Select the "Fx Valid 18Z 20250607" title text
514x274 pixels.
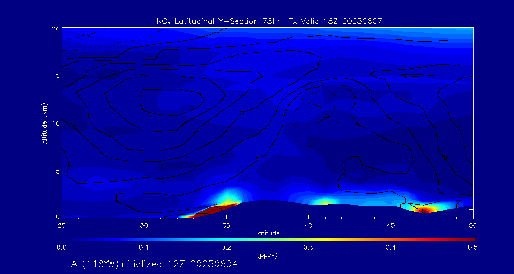coord(335,21)
